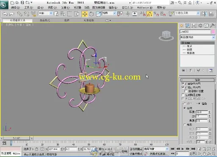Screen dimensions: 217x157
Task: Activate the Select Object tool
Action: click(x=56, y=14)
